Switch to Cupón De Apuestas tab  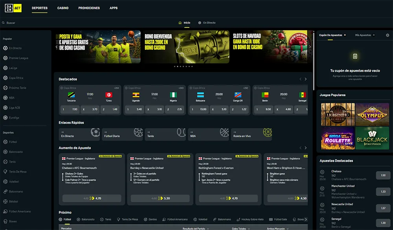[332, 35]
